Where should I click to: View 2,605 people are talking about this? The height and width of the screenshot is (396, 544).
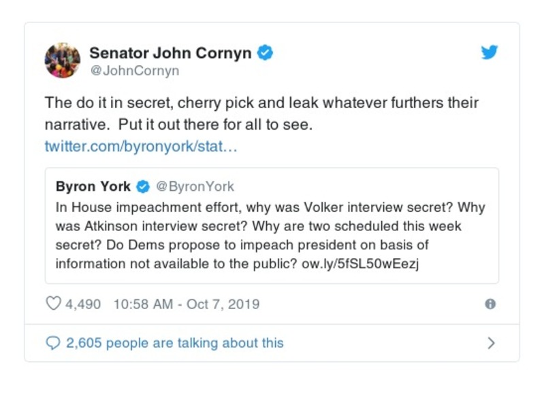174,343
